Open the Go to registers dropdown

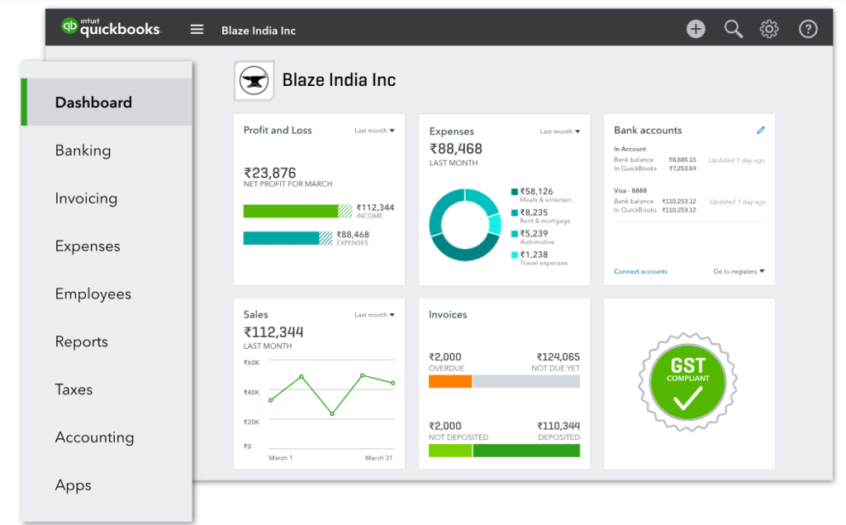coord(739,271)
